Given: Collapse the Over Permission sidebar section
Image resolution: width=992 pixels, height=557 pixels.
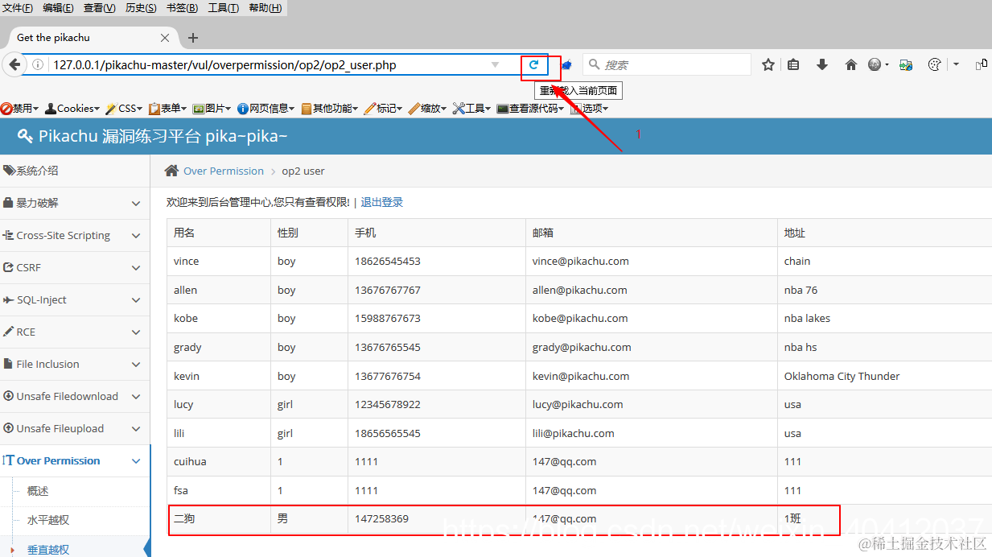Looking at the screenshot, I should pos(75,460).
